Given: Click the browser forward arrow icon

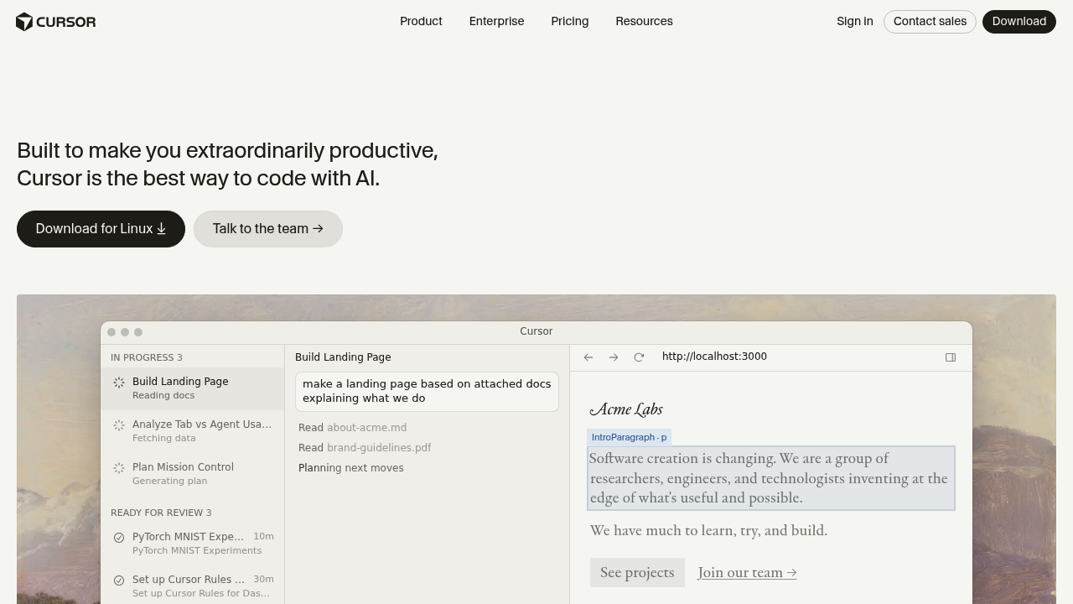Looking at the screenshot, I should (614, 357).
